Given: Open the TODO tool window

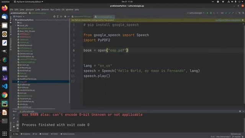Looking at the screenshot, I should tap(54, 134).
